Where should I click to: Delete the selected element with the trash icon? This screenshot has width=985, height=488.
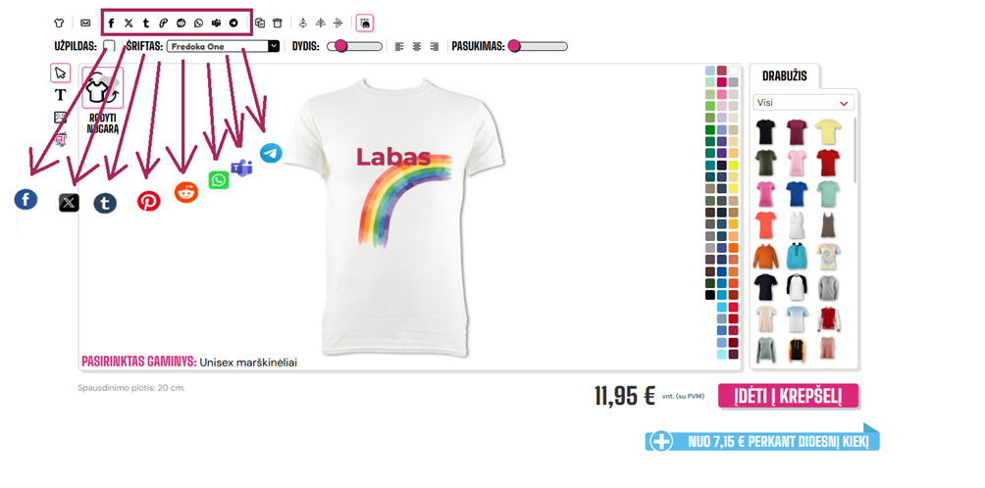[278, 24]
